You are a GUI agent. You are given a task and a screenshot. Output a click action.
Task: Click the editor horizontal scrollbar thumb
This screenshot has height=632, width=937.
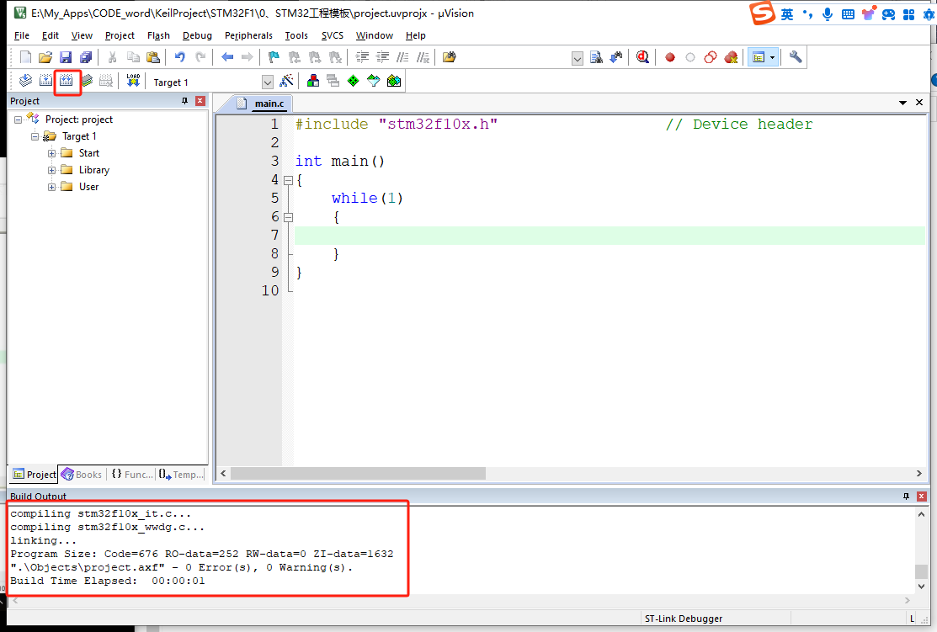click(358, 474)
